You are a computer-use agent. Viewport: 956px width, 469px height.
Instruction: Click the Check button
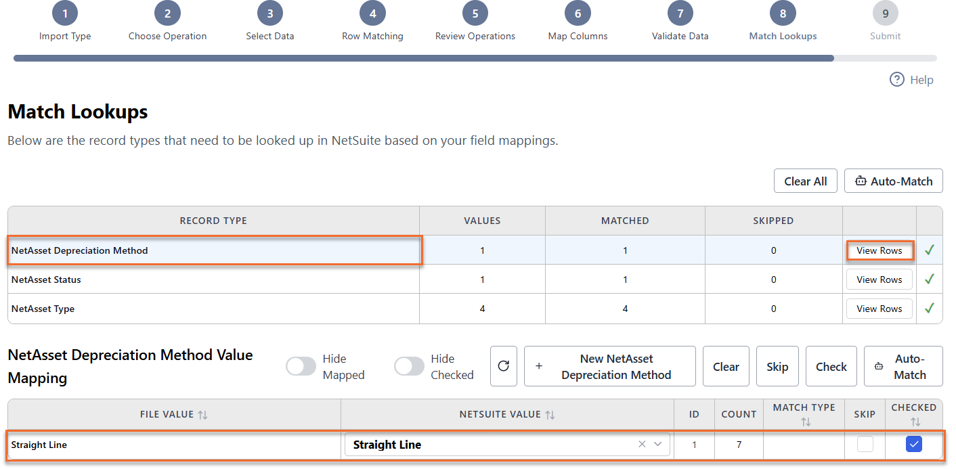(x=831, y=366)
